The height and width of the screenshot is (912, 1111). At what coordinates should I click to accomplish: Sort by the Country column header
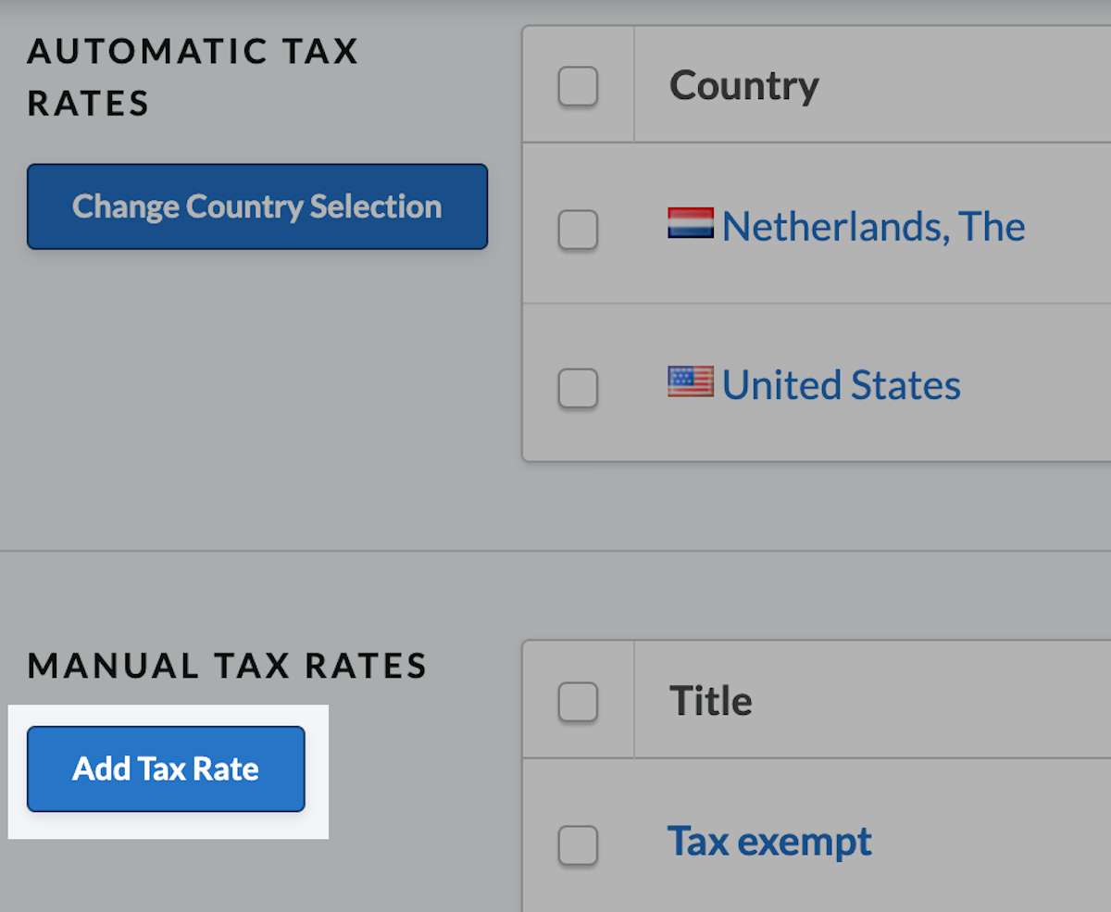point(743,86)
